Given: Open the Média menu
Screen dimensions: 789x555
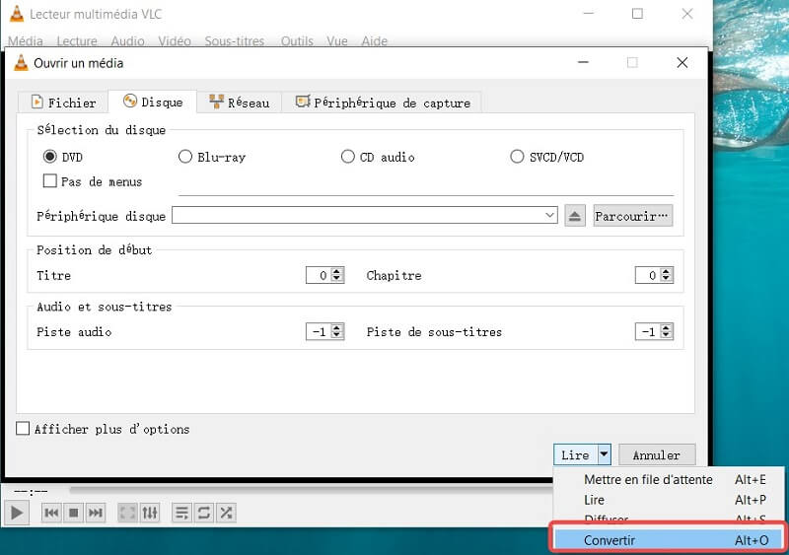Looking at the screenshot, I should [26, 40].
